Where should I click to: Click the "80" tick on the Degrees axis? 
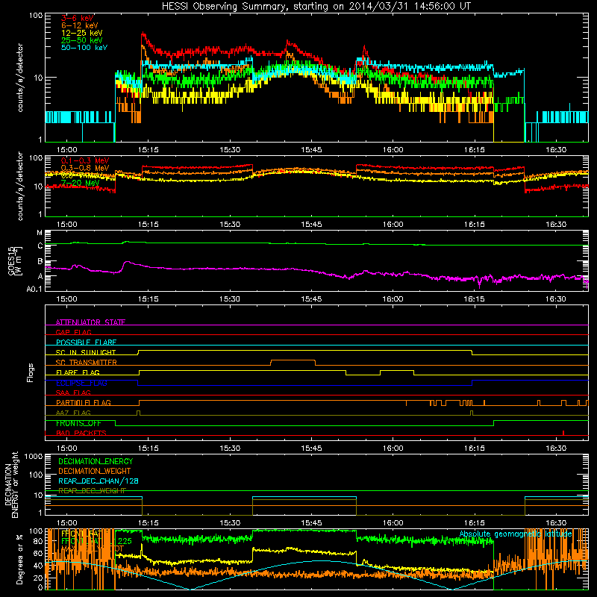(38, 541)
